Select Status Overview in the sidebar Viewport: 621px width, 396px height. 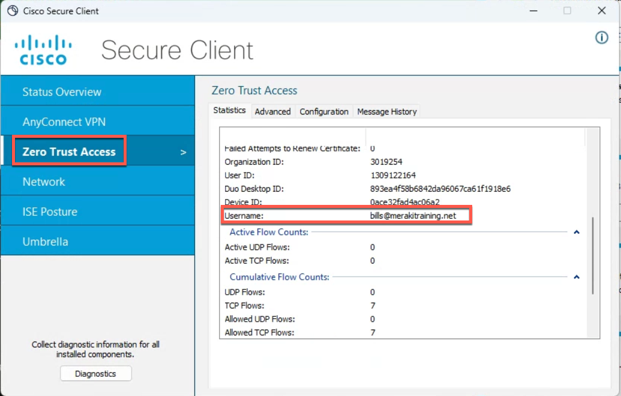(62, 92)
